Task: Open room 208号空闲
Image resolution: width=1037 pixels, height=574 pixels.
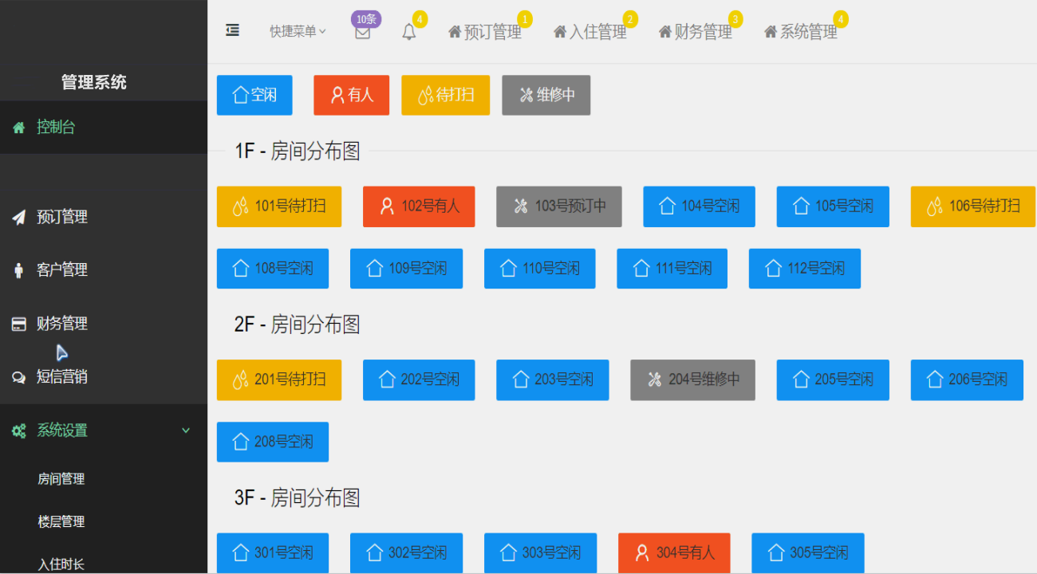Action: [273, 442]
